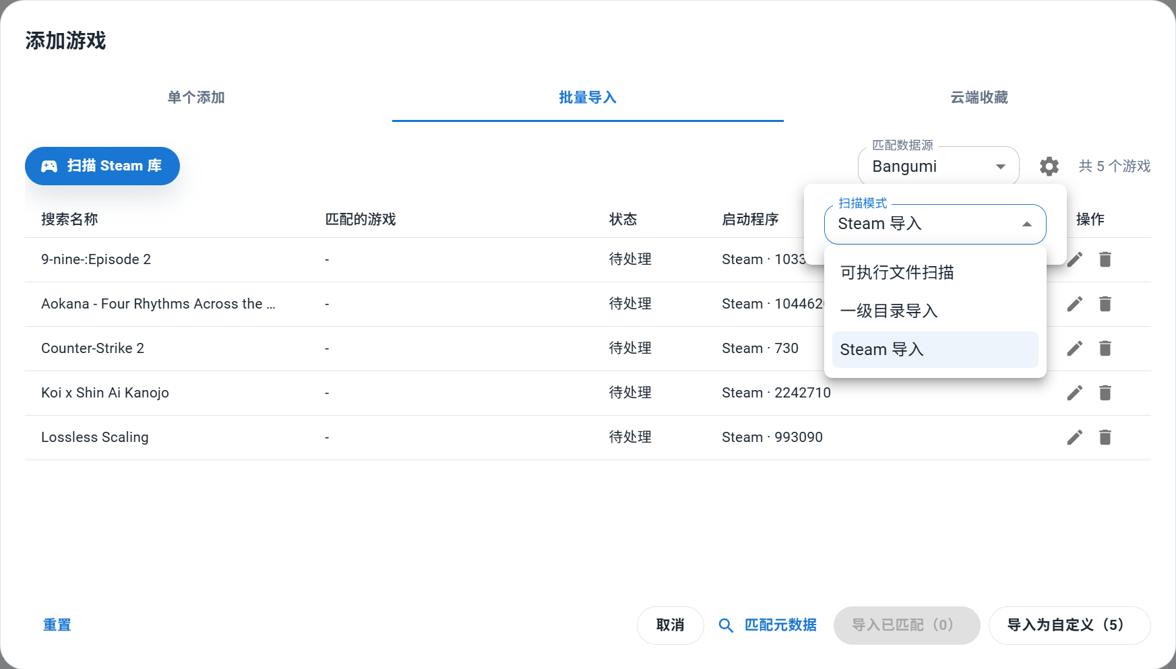Switch to the 单个添加 tab
1176x669 pixels.
[196, 98]
